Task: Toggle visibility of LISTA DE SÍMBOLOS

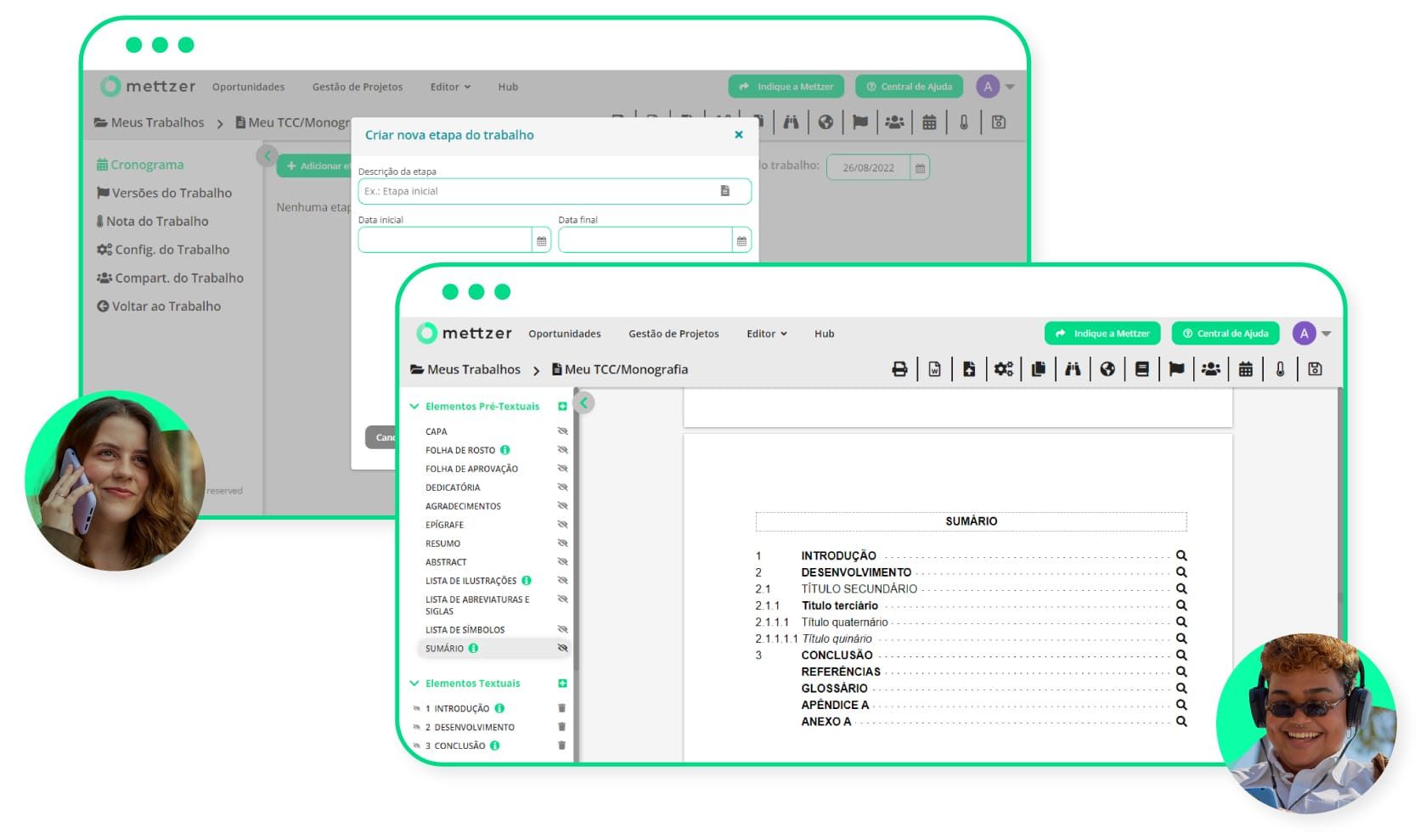Action: tap(562, 630)
